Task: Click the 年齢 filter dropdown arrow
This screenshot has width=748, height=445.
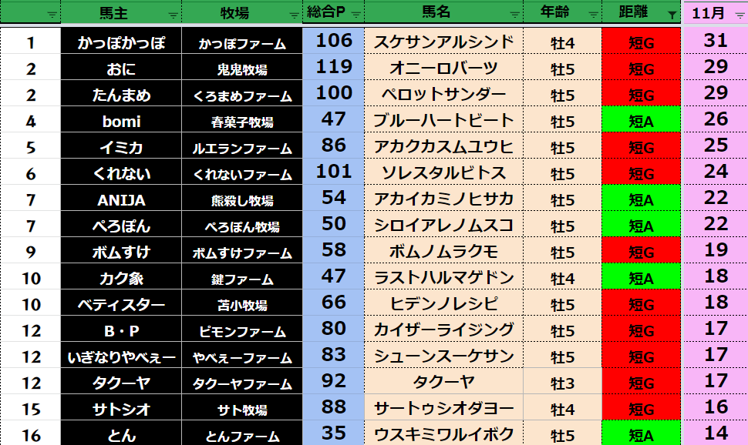Action: tap(592, 15)
